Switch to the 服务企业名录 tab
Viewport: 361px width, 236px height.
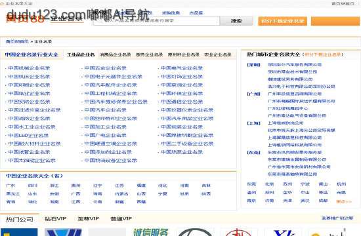(x=150, y=55)
